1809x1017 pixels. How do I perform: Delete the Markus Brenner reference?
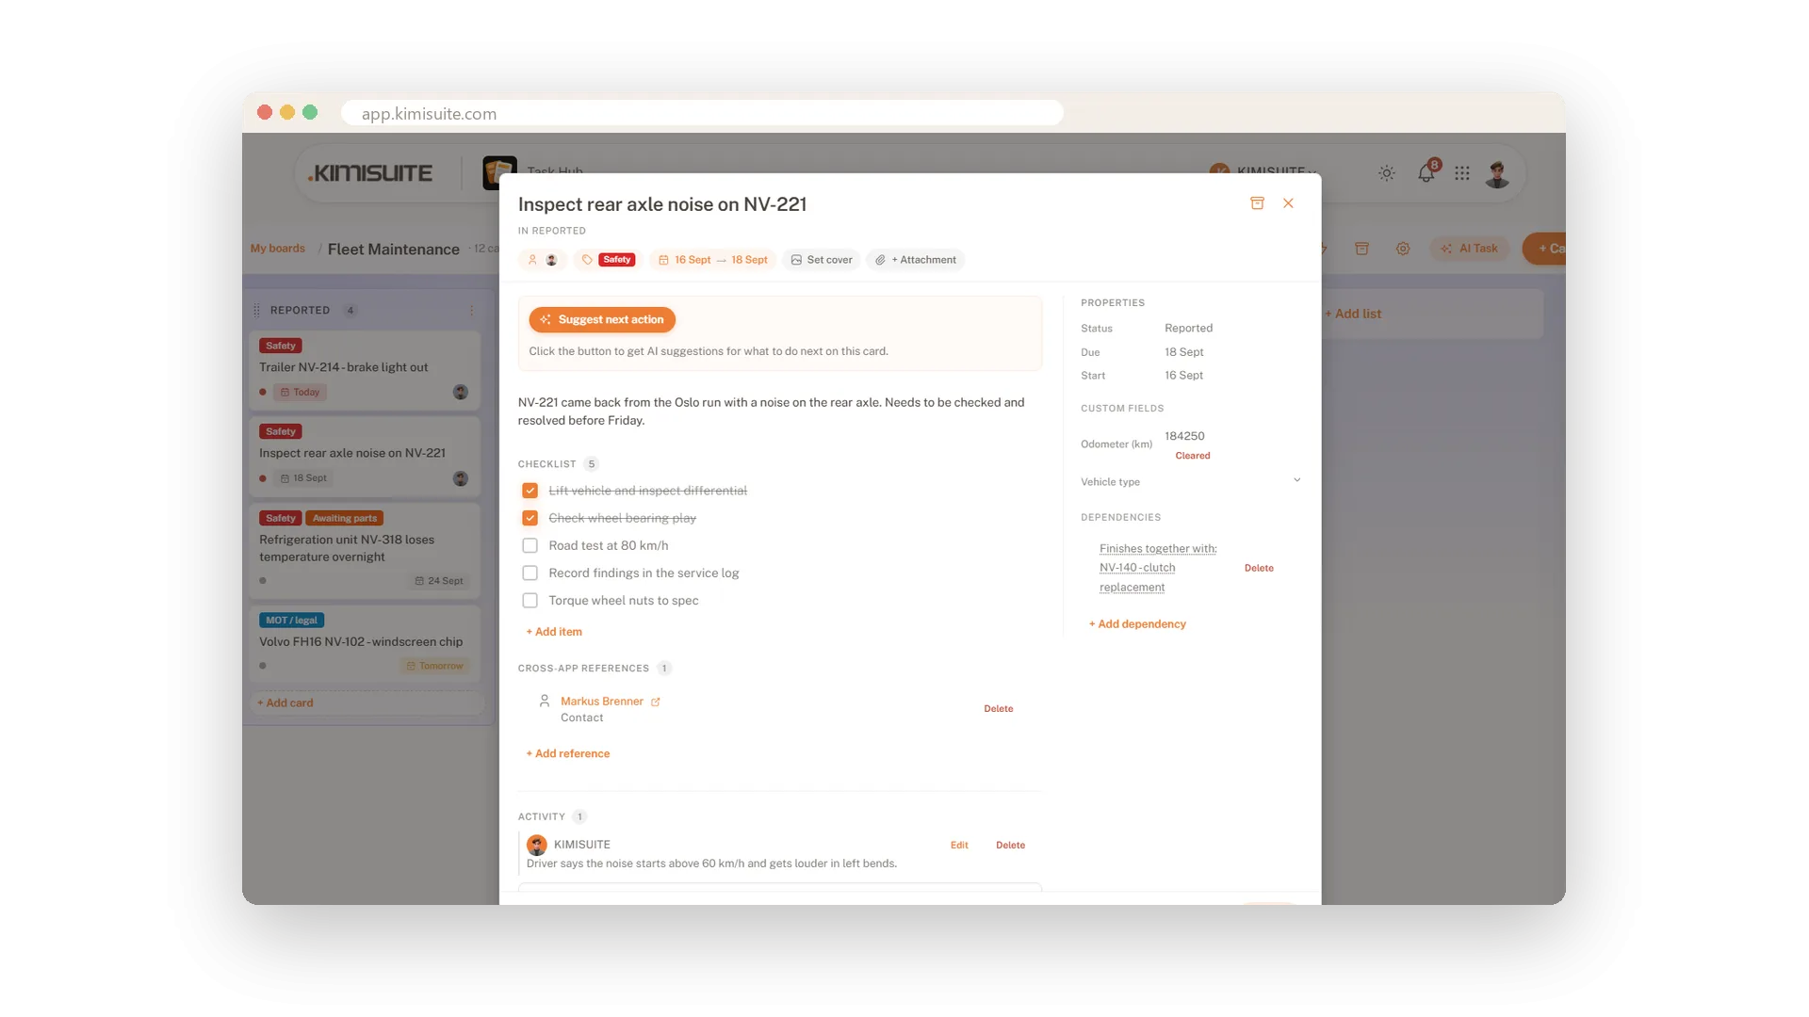(x=999, y=709)
